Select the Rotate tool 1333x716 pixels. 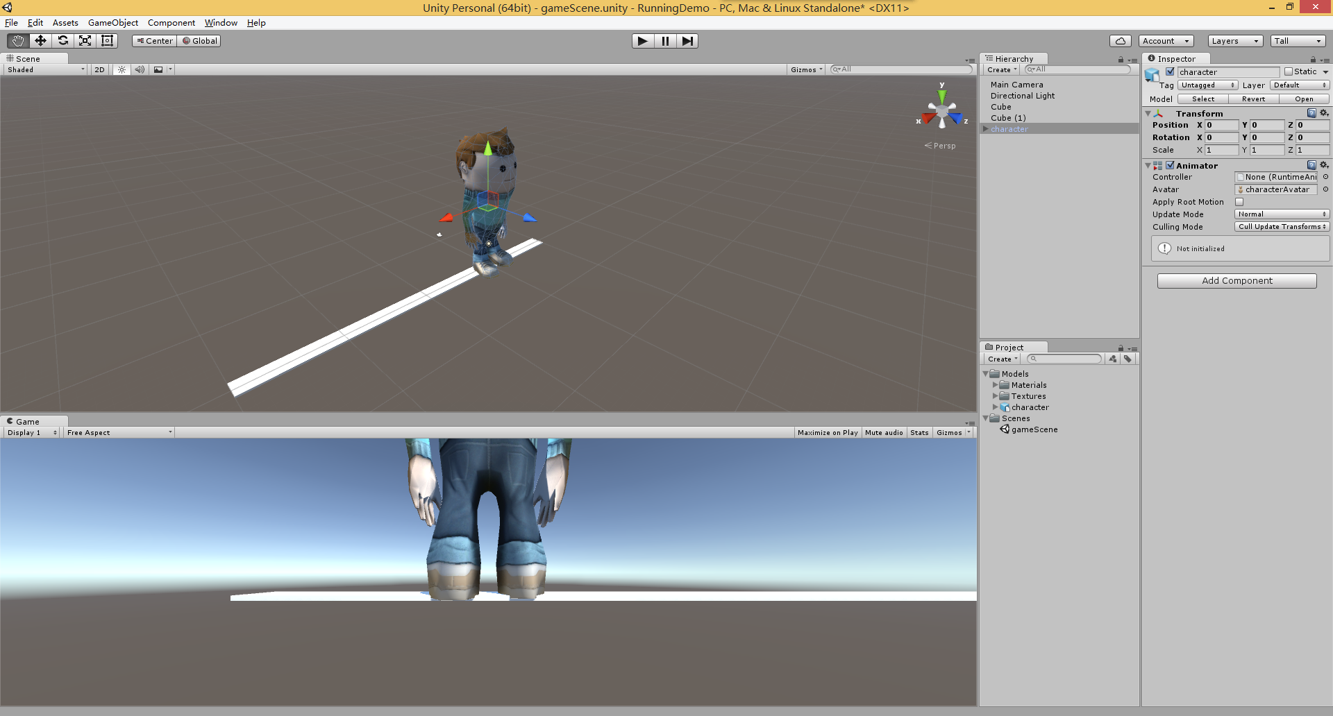click(x=62, y=41)
